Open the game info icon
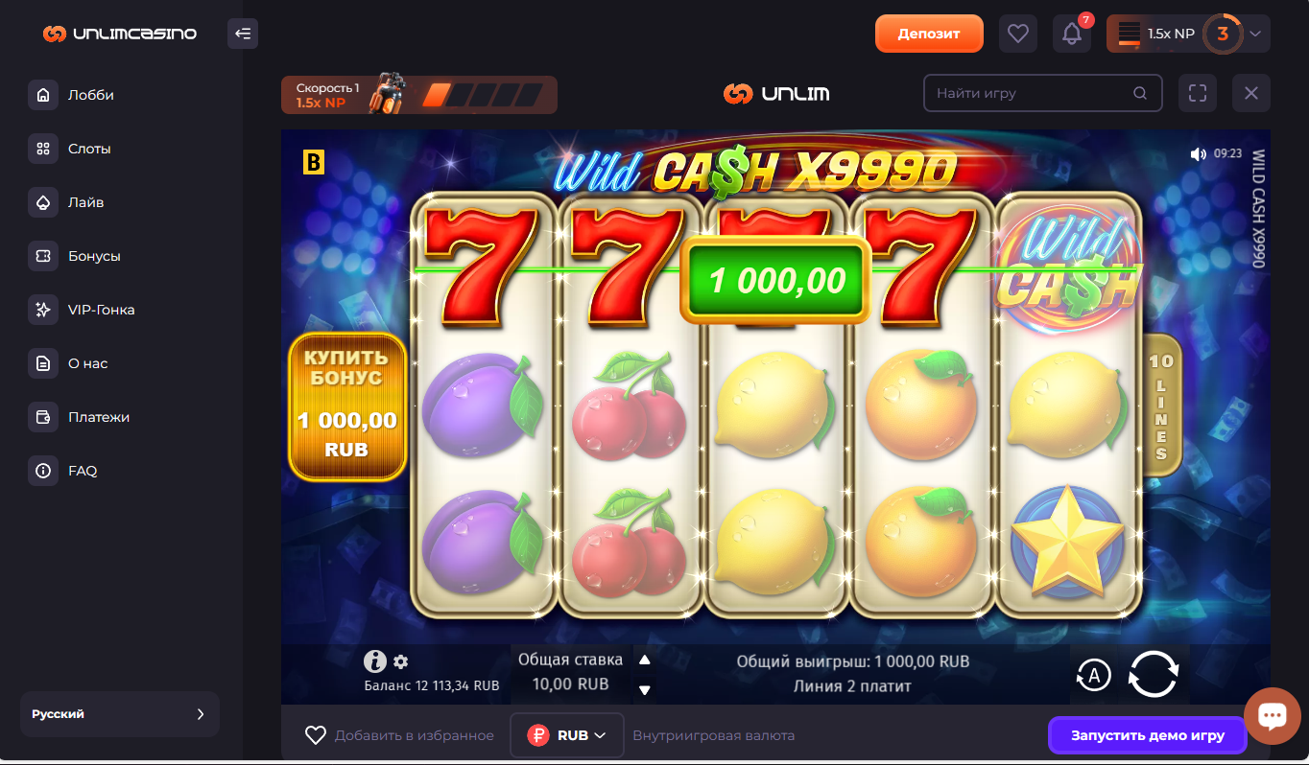 pyautogui.click(x=374, y=661)
